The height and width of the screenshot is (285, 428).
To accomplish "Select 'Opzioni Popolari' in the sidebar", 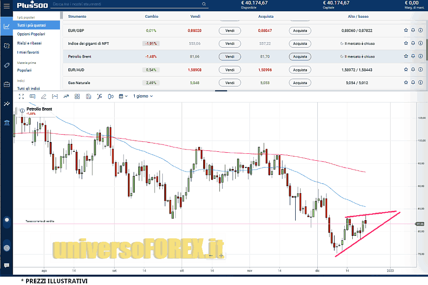I will pos(31,34).
